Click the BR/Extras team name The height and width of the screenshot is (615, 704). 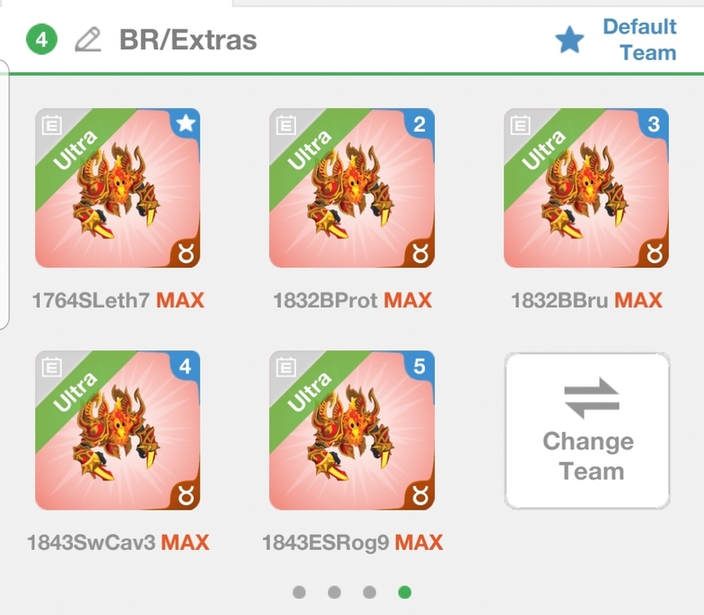pos(188,40)
